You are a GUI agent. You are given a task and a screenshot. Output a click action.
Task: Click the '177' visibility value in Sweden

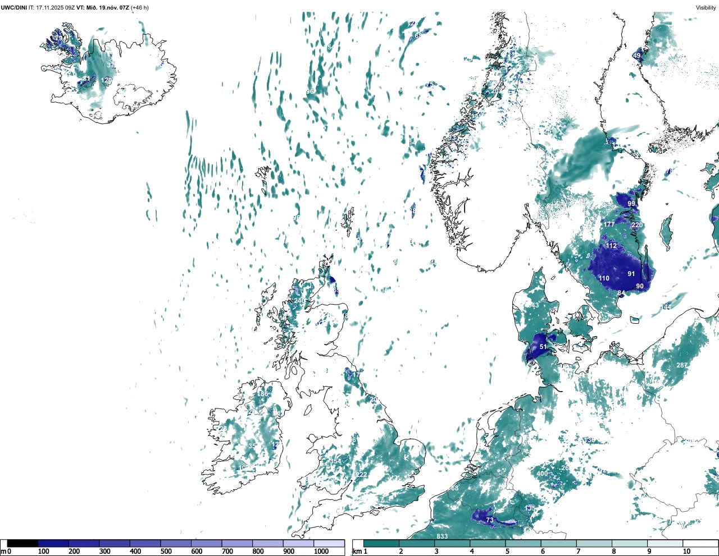coord(609,224)
